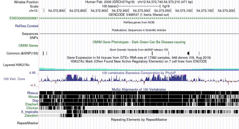This screenshot has height=129, width=239.
Task: Click the Publications Sequences track line
Action: pos(139,34)
